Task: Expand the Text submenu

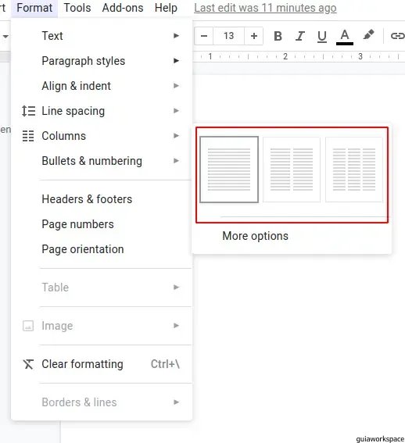Action: [x=102, y=36]
